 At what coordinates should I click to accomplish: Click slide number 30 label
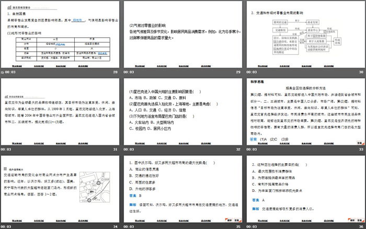[361, 72]
